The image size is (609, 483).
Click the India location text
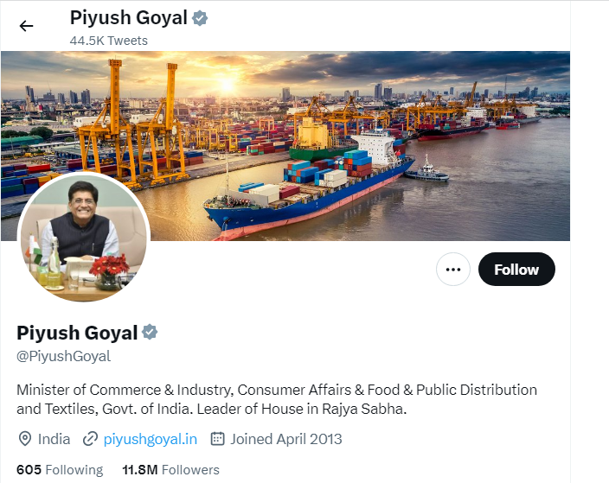point(54,439)
